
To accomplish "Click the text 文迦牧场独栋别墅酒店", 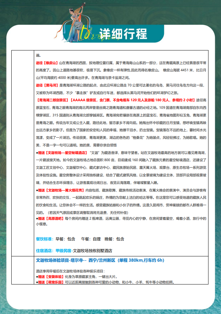I will [92, 251].
